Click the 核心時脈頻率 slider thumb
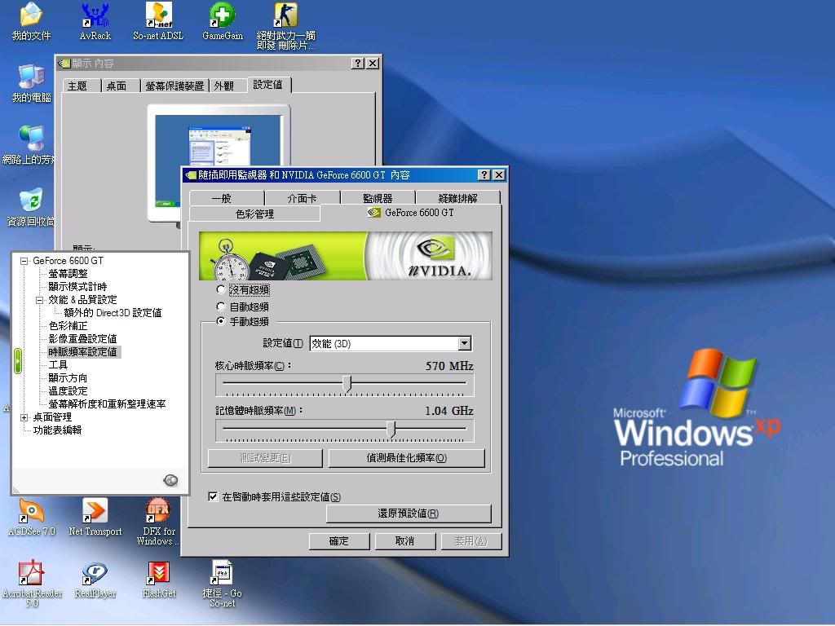Image resolution: width=835 pixels, height=626 pixels. point(347,383)
